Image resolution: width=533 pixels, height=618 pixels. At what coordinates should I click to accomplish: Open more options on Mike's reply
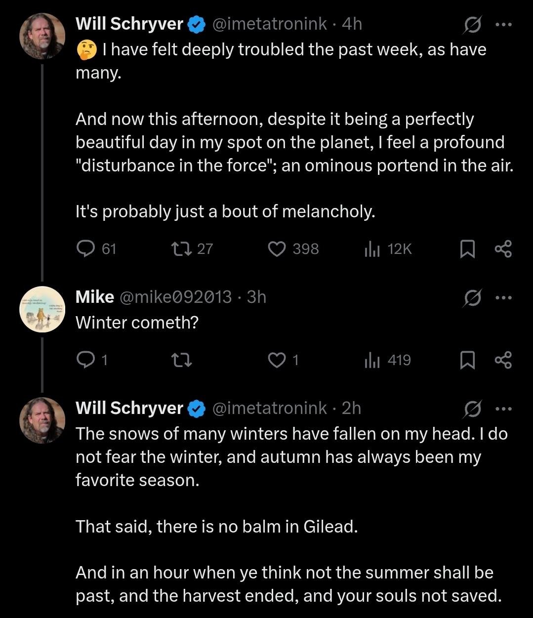[504, 297]
